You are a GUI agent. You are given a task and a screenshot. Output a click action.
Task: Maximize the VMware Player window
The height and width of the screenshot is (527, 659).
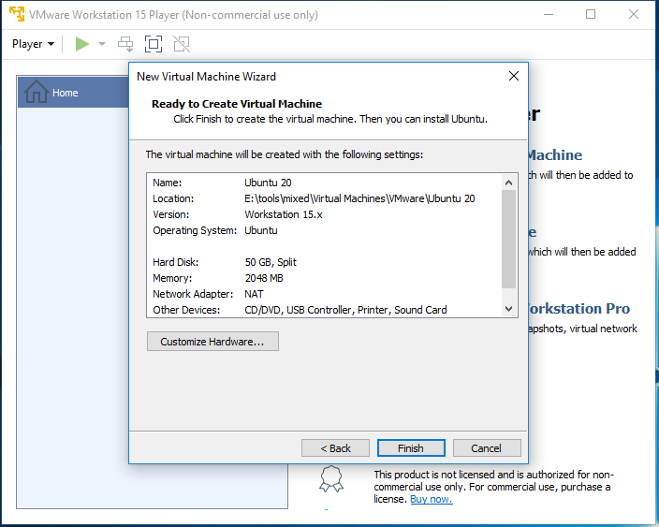pos(591,14)
